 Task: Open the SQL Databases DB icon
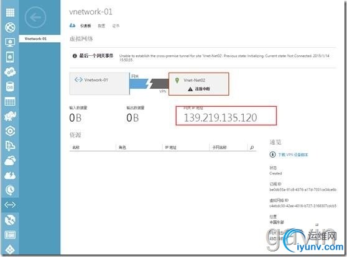coord(10,87)
